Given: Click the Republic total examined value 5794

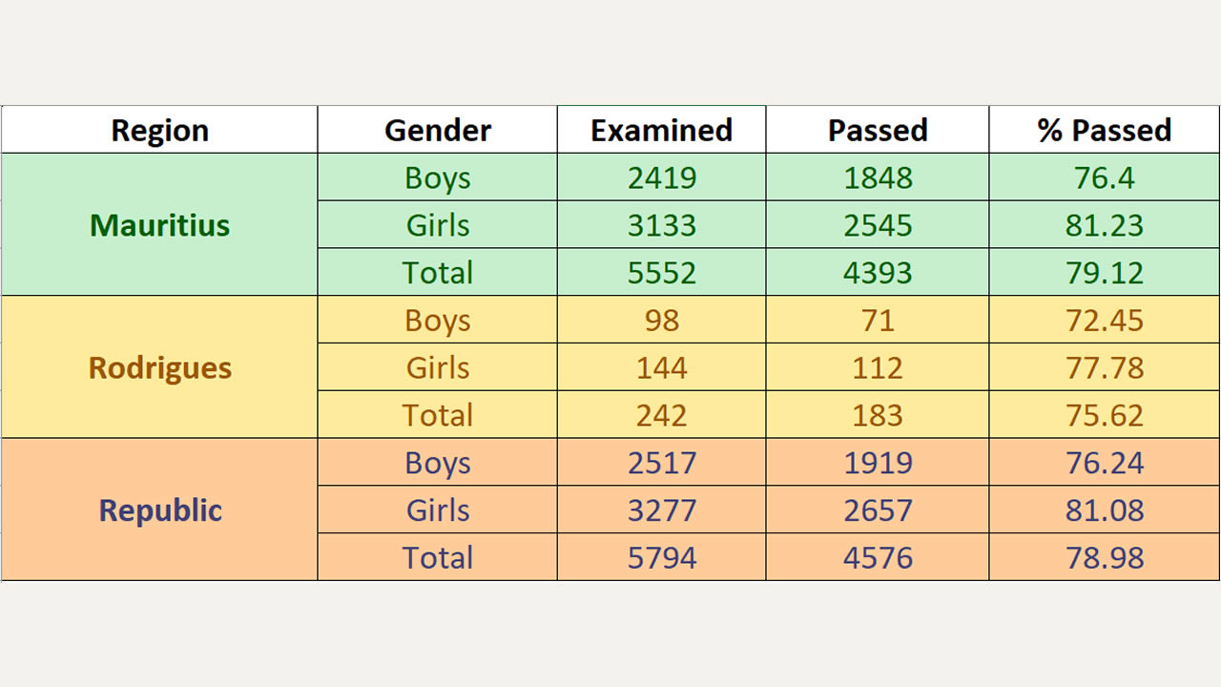Looking at the screenshot, I should pyautogui.click(x=661, y=557).
